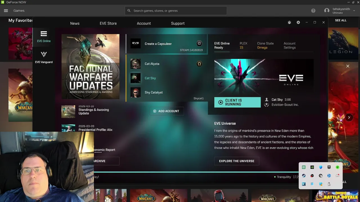Focus the search games, stores, or genres field
This screenshot has width=360, height=202.
coord(176,11)
